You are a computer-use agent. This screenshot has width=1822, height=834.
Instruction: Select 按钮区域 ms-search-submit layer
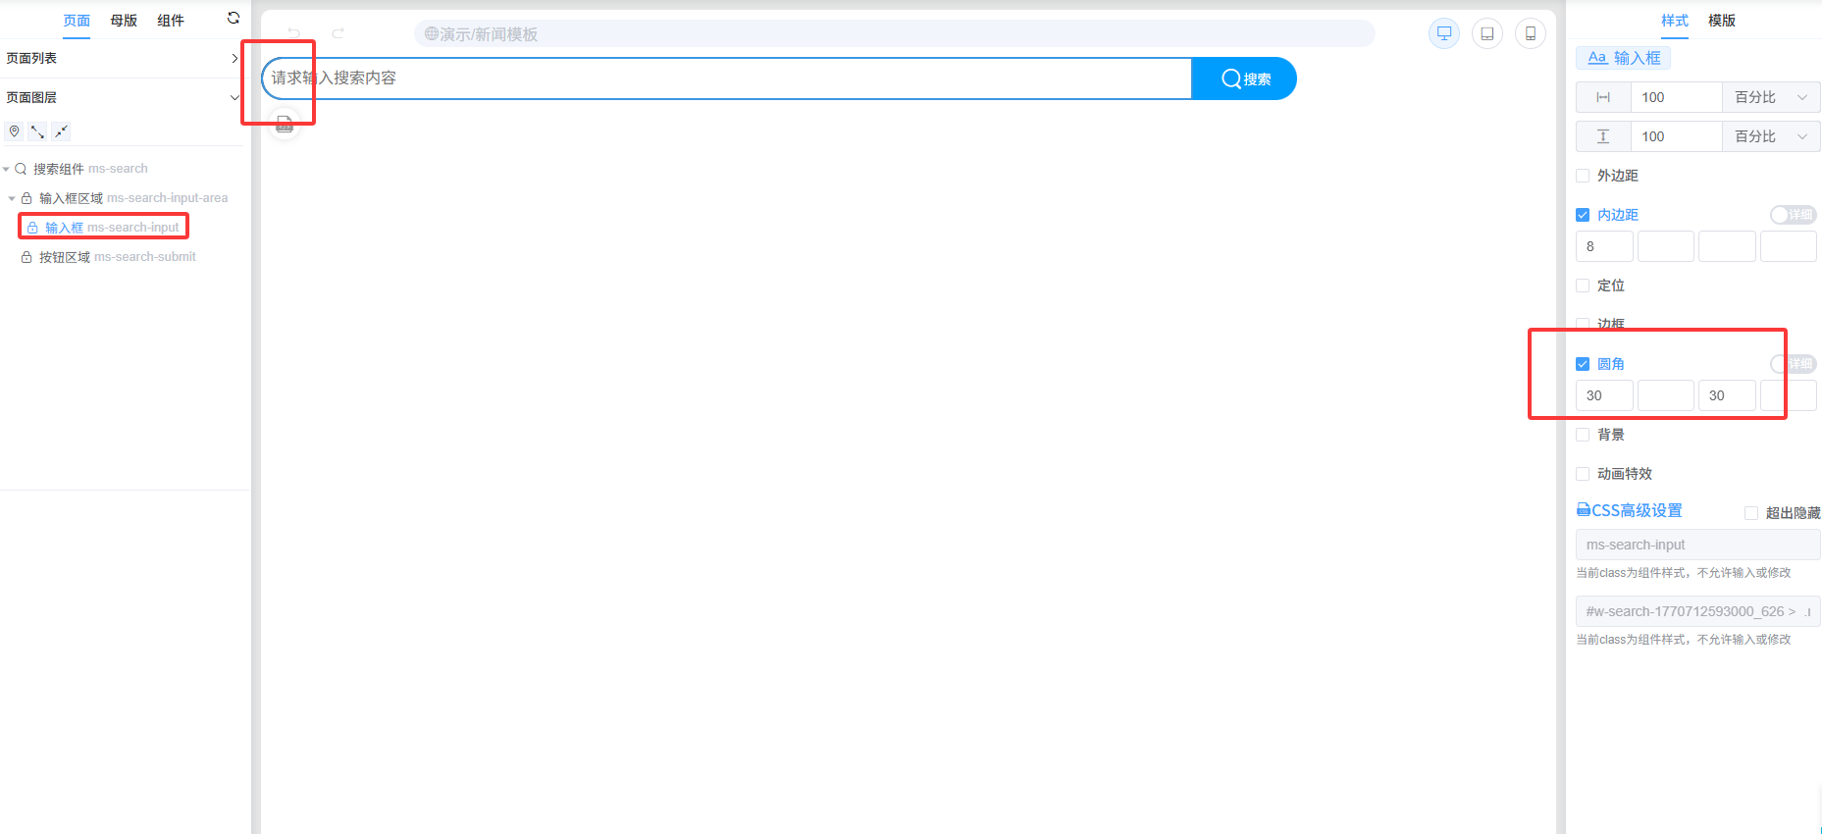click(117, 257)
